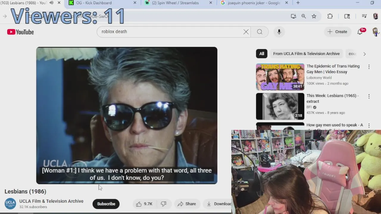Click the Lesbians (1986) video title
381x214 pixels.
pyautogui.click(x=25, y=192)
